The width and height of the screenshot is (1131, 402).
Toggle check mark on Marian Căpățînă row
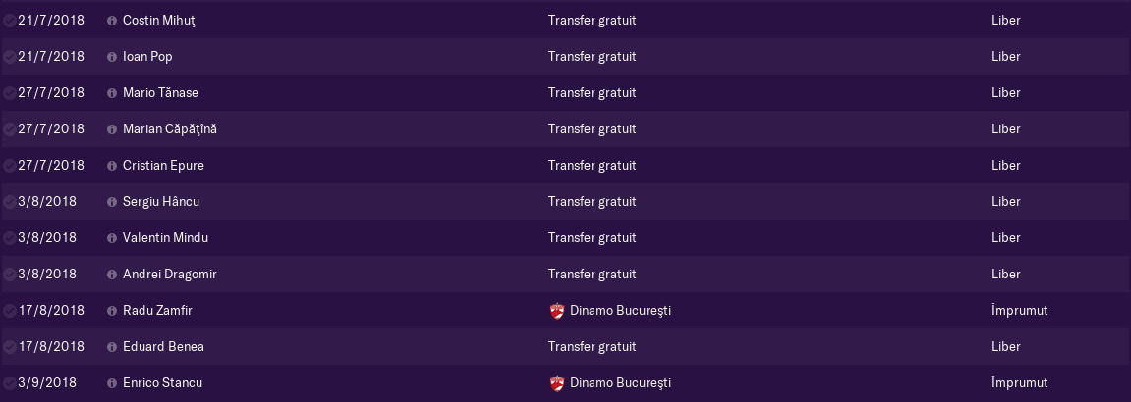coord(10,129)
